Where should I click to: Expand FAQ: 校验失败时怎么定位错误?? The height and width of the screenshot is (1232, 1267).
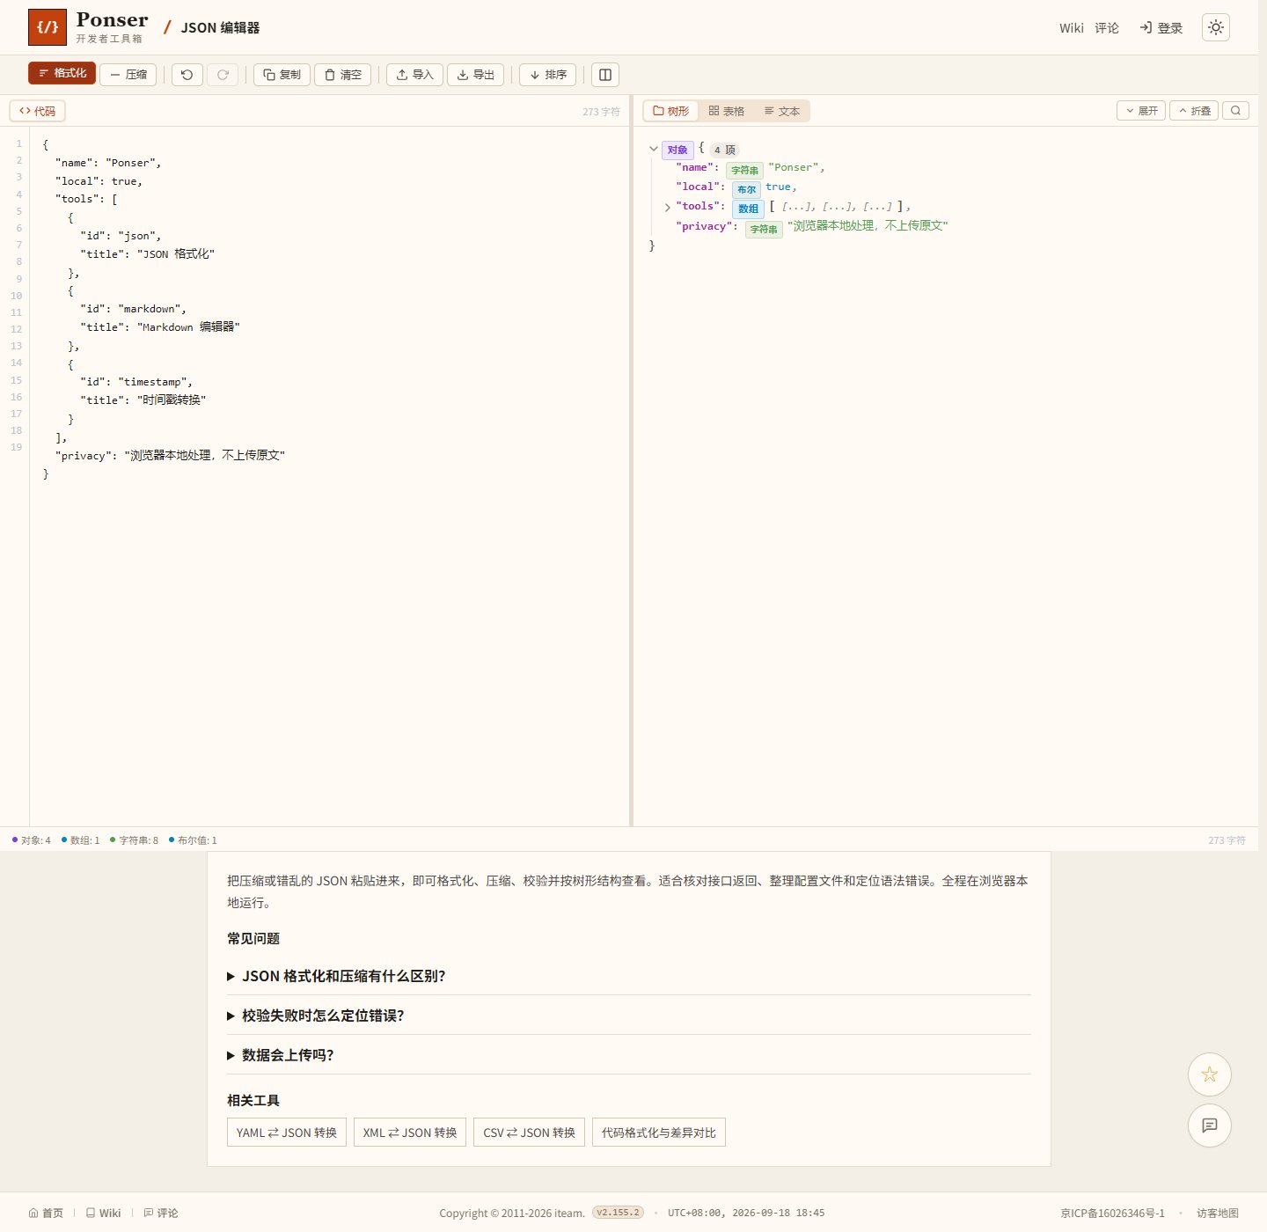coord(628,1016)
